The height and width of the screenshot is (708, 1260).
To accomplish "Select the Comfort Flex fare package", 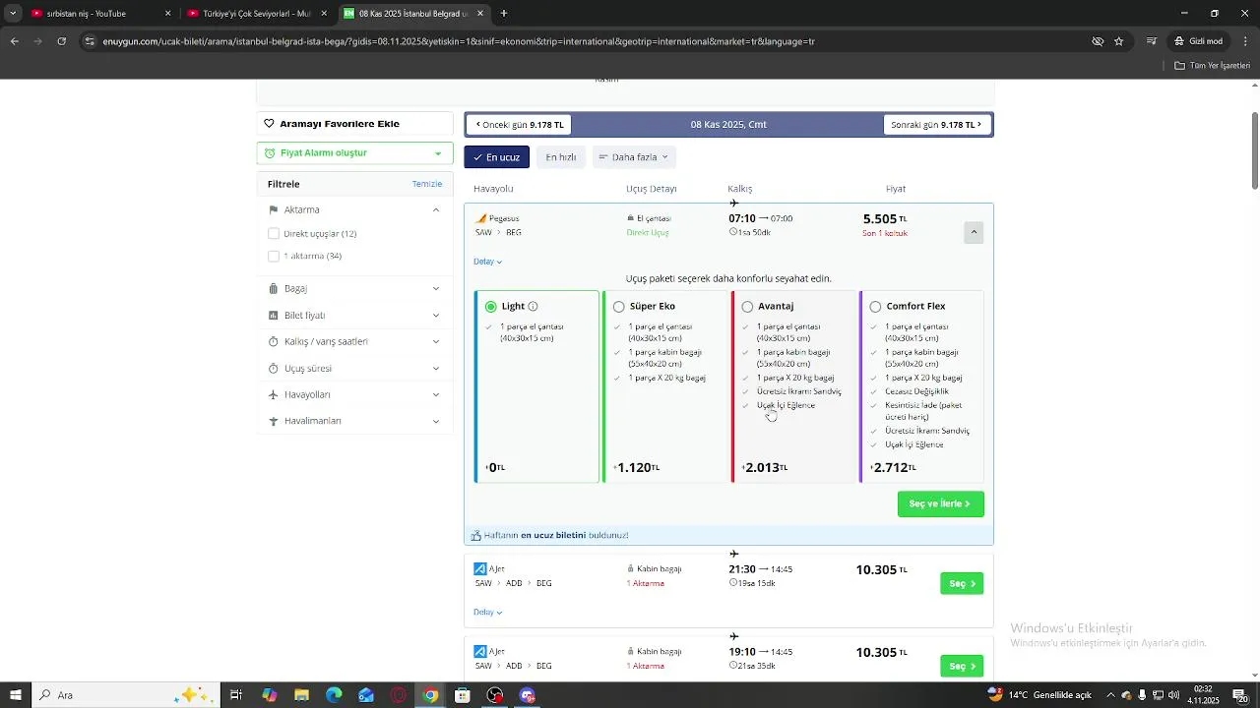I will [x=875, y=307].
